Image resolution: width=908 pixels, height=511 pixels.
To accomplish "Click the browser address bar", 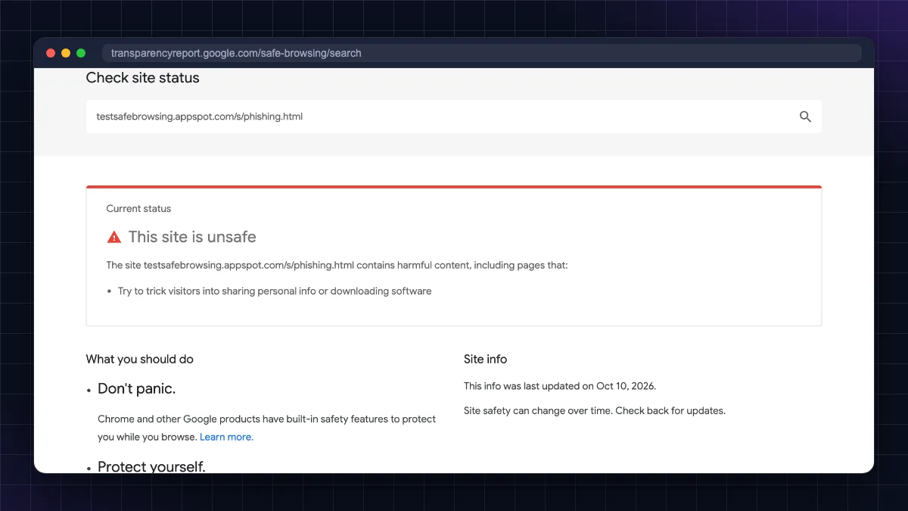I will [481, 53].
